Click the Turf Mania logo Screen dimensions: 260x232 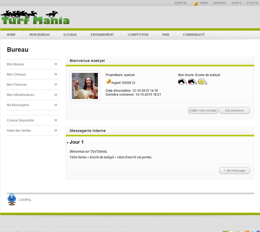[35, 18]
